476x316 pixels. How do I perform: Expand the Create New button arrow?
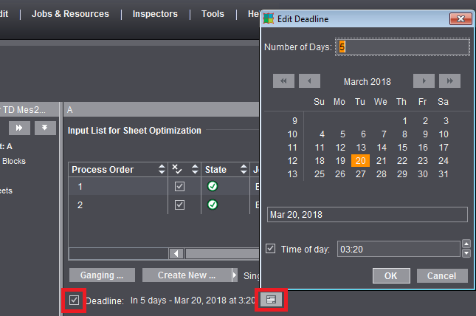coord(235,275)
